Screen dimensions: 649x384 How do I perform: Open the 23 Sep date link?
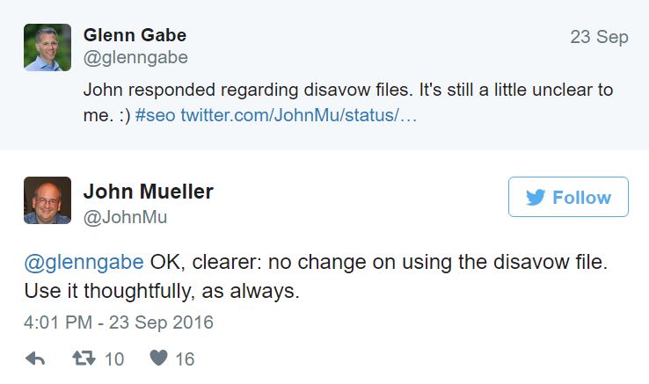pos(599,37)
